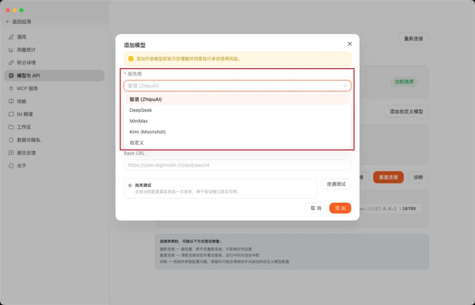Click the yellow warning icon in the notice banner
Viewport: 475px width, 305px height.
131,59
